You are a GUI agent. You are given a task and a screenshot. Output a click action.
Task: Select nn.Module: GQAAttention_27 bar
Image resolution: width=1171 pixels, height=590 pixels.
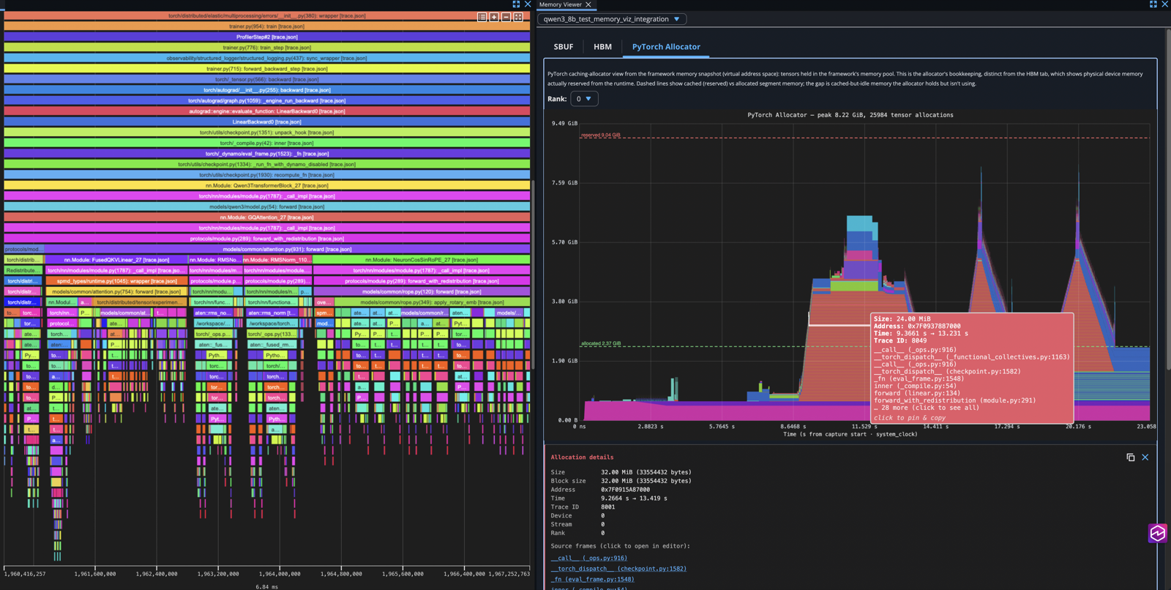click(266, 217)
